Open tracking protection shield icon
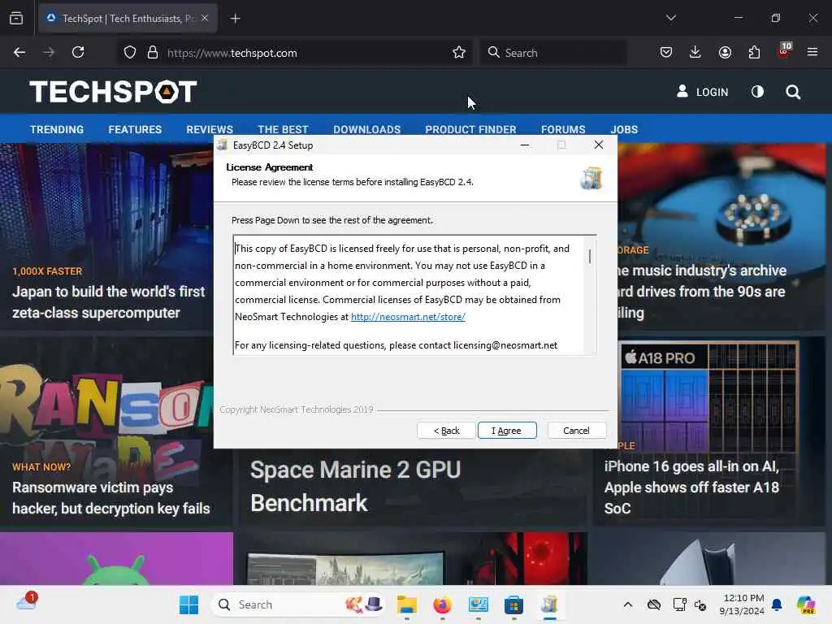This screenshot has height=624, width=832. 130,53
